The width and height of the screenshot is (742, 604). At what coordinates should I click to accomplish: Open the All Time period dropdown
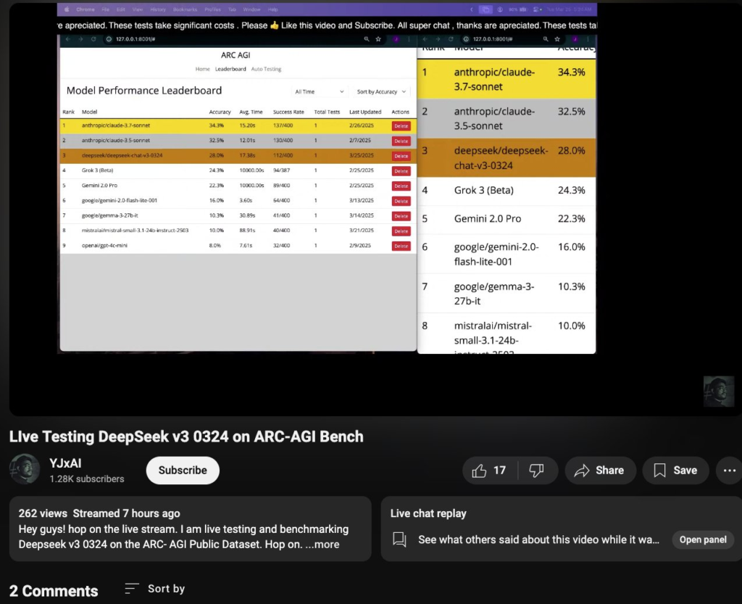(x=320, y=92)
